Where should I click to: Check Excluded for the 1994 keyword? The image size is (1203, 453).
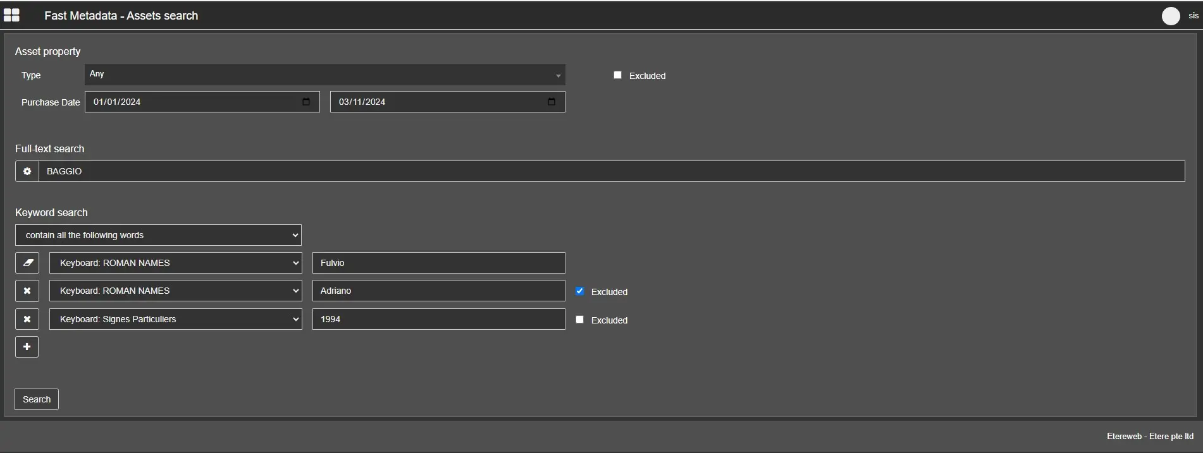click(x=580, y=320)
